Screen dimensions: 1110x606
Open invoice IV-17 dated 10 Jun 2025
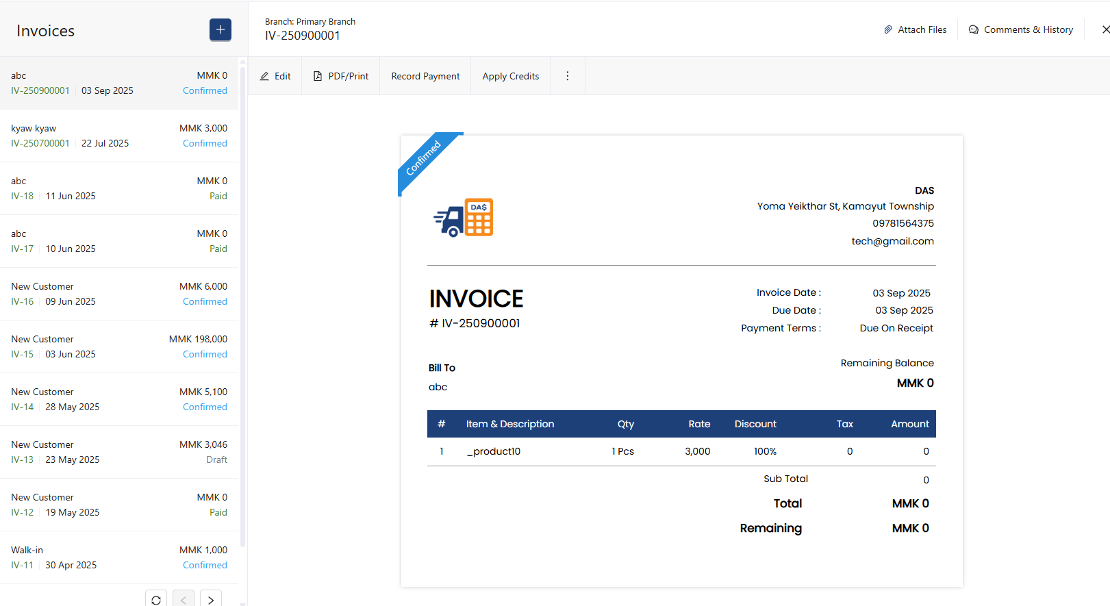(x=119, y=241)
